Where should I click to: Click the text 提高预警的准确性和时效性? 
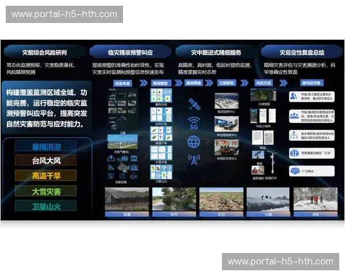coord(122,66)
